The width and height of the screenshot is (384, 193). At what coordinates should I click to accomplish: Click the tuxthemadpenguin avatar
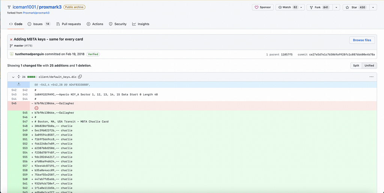click(x=12, y=54)
